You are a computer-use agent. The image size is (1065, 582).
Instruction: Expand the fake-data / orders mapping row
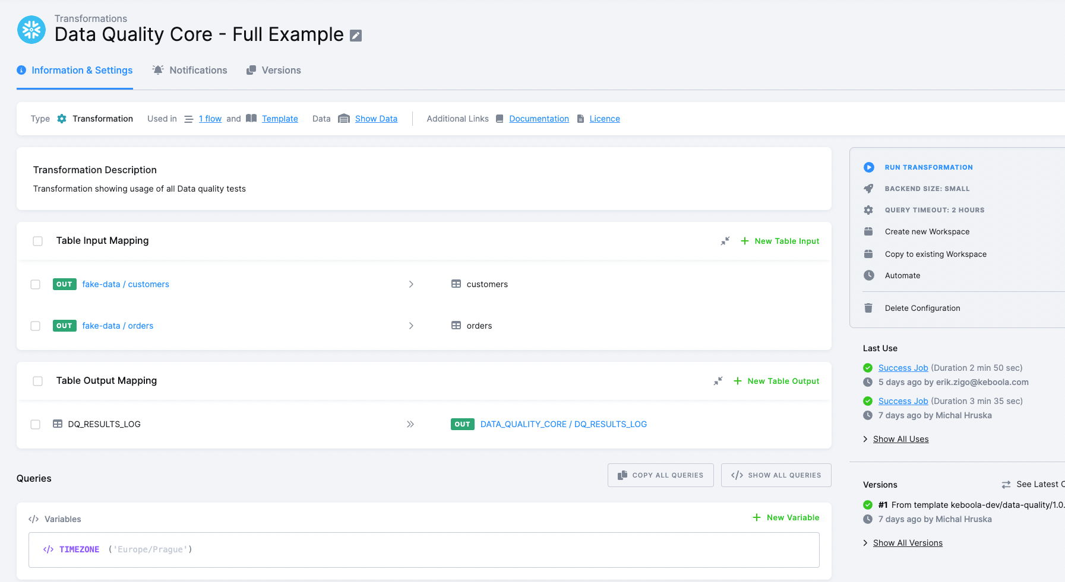[411, 326]
